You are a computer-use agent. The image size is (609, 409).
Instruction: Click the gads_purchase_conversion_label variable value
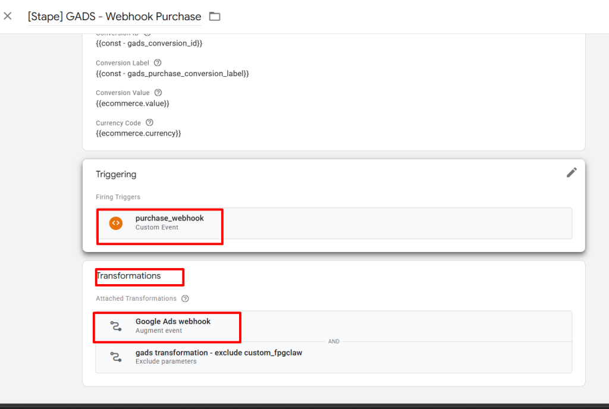pyautogui.click(x=172, y=74)
